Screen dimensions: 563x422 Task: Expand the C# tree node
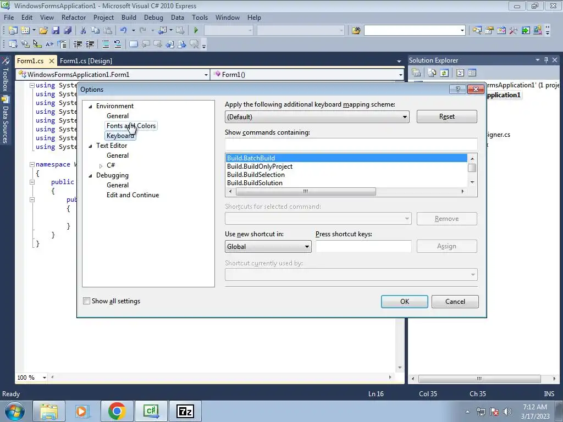pyautogui.click(x=101, y=165)
